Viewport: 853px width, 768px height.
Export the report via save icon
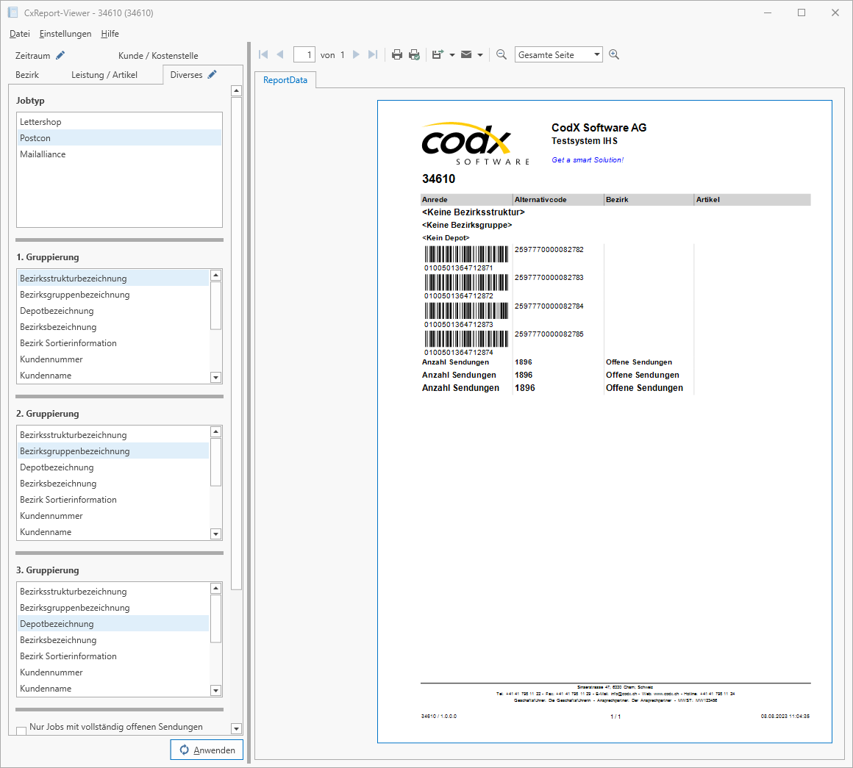(x=438, y=54)
